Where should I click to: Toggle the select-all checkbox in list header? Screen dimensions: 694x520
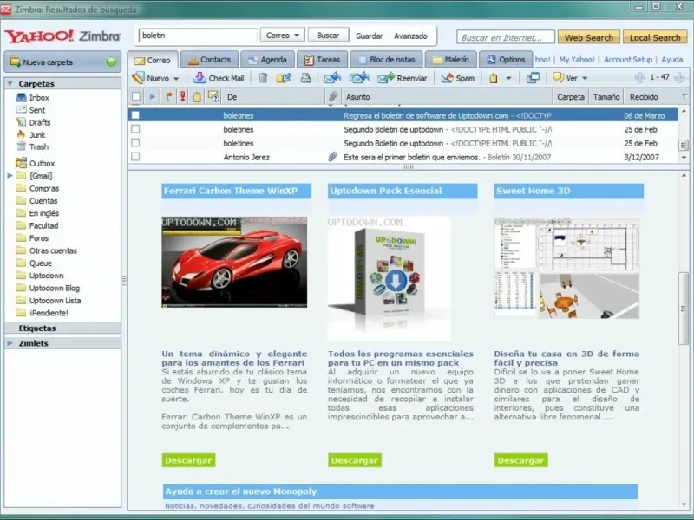(x=135, y=97)
